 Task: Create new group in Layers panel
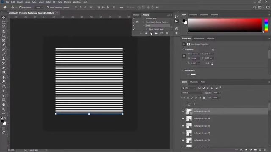[255, 150]
